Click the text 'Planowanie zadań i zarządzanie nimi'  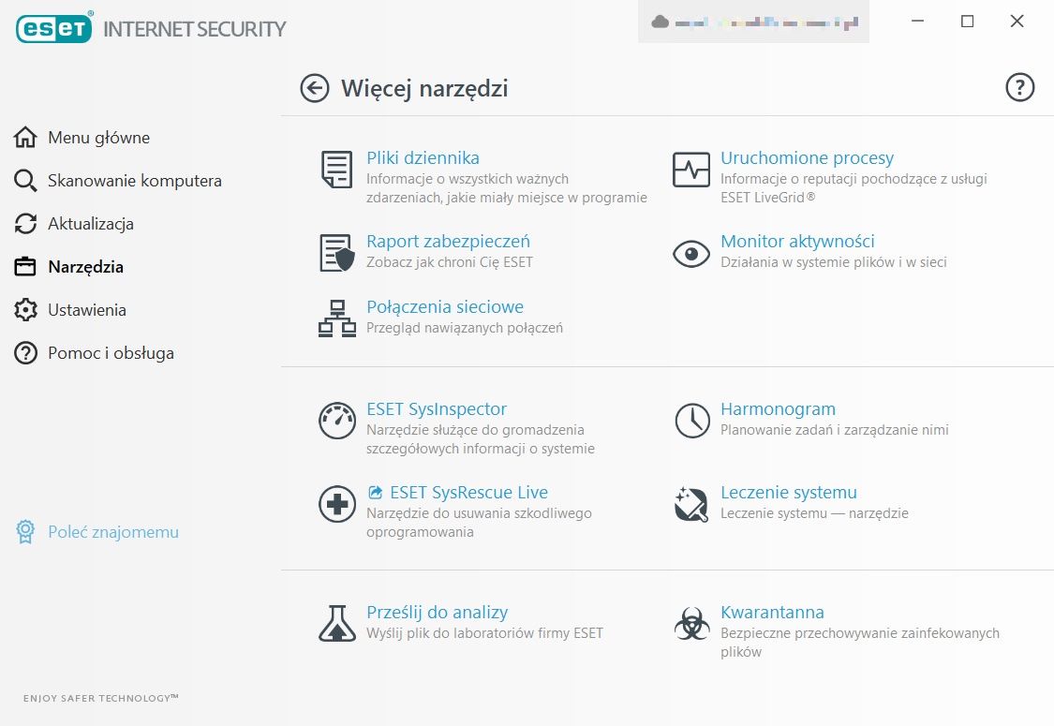835,430
